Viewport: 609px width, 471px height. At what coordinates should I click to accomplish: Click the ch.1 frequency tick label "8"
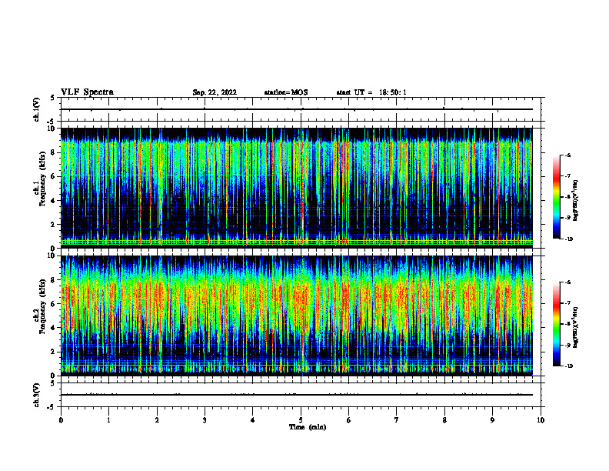[54, 152]
